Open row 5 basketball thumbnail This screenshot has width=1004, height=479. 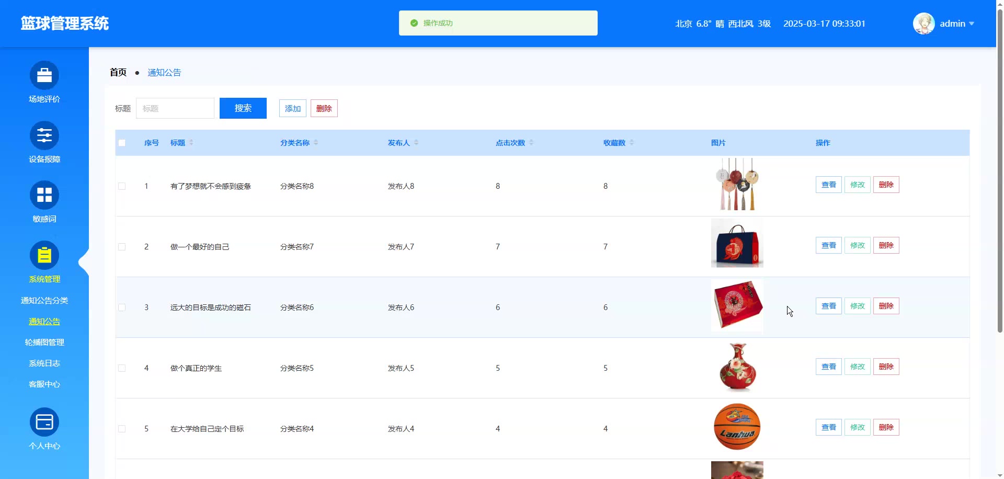tap(737, 427)
